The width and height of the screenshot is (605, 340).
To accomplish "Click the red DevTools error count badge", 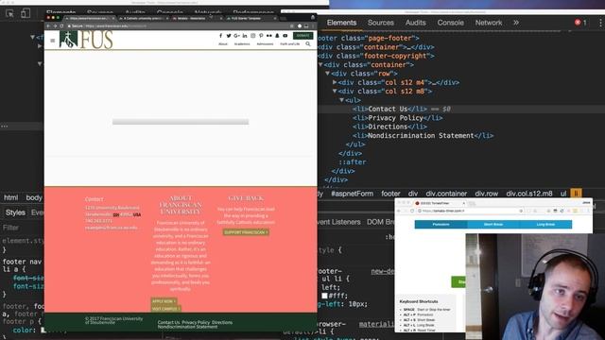I will click(x=580, y=23).
